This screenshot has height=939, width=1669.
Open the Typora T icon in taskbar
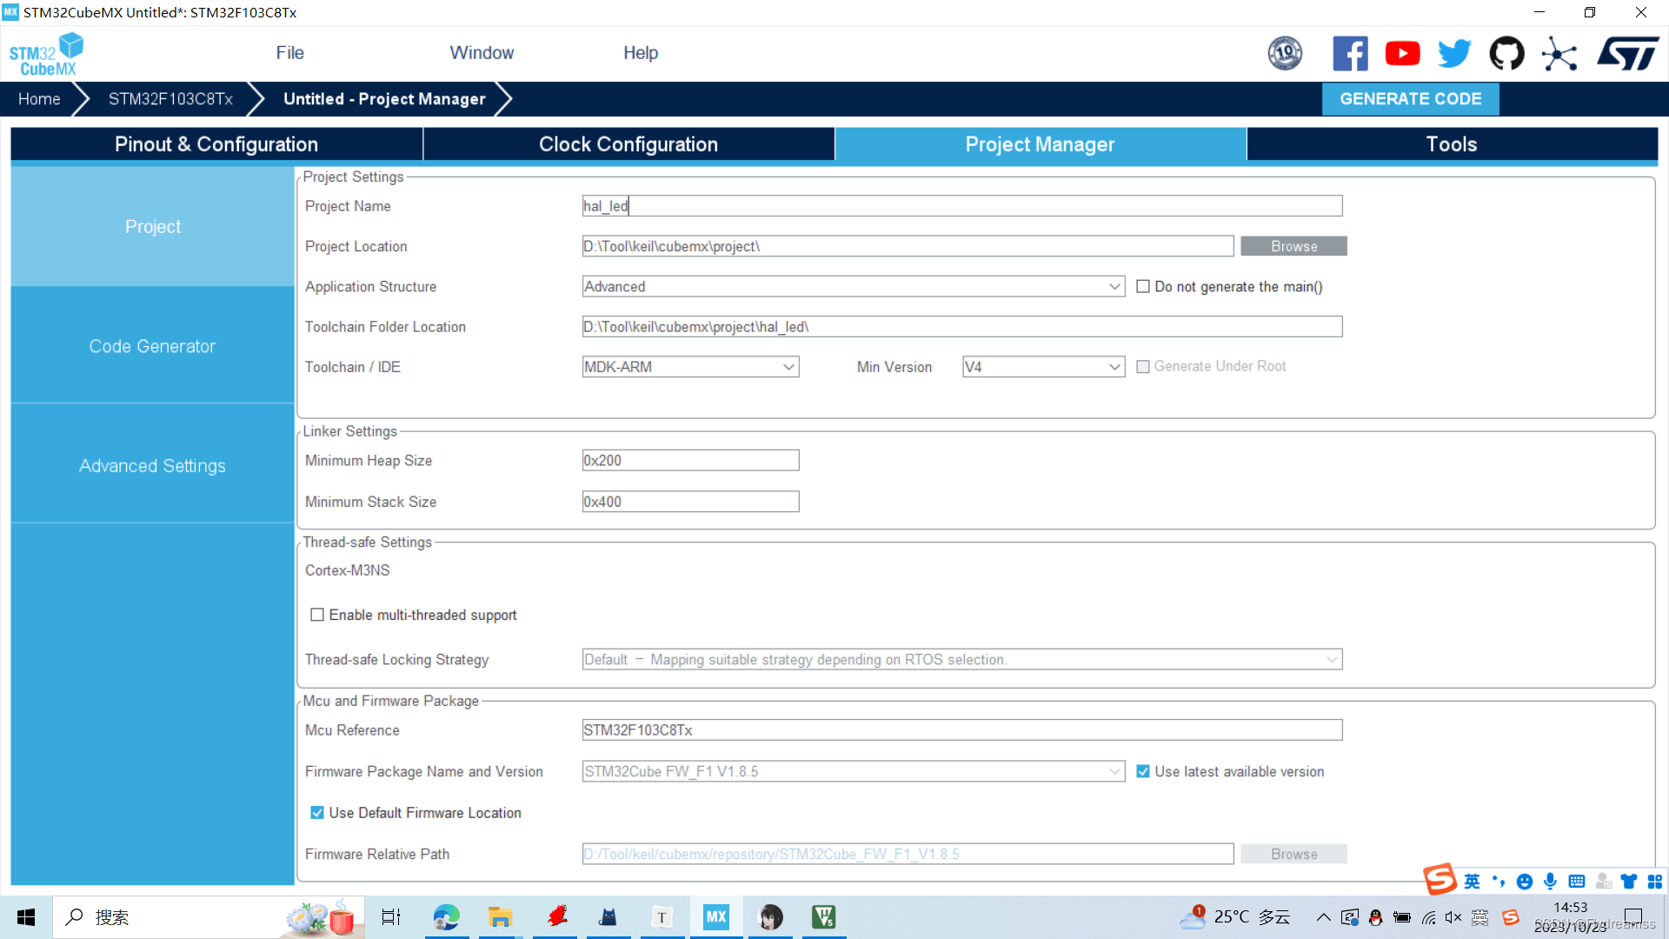click(662, 917)
